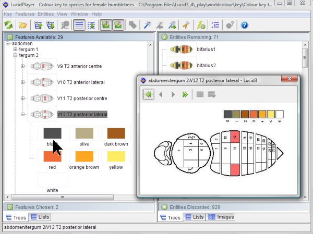Click the speech-bubble find toolbar icon
This screenshot has height=234, width=313.
coord(65,25)
